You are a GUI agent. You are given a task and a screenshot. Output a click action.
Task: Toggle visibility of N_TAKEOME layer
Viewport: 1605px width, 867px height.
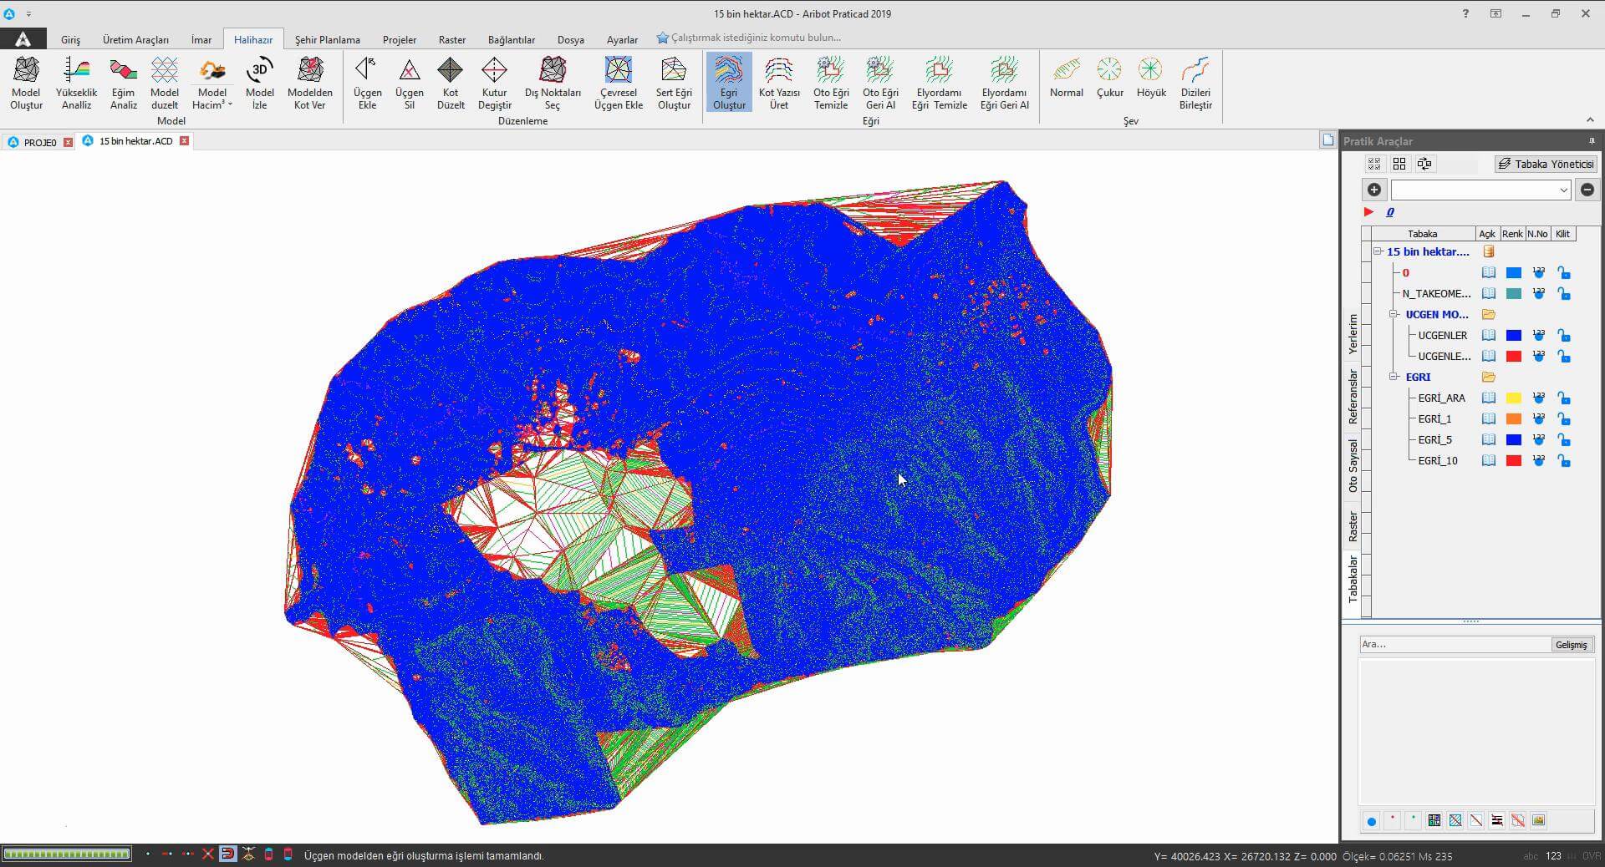[x=1488, y=293]
